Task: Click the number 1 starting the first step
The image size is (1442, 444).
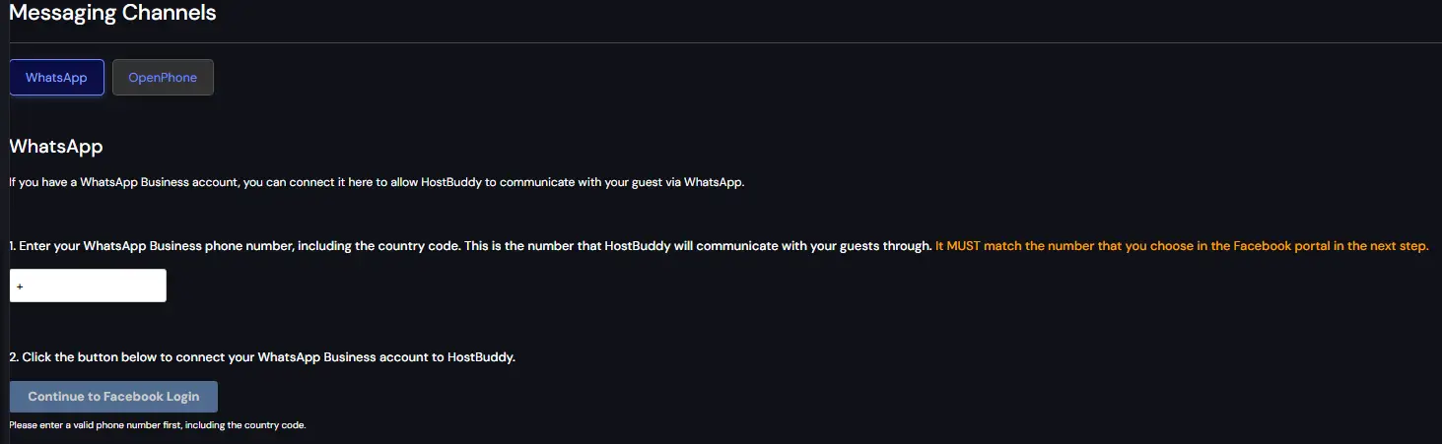Action: (12, 246)
